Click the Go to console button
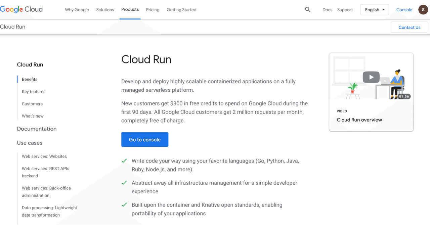Screen dimensions: 430x225 (x=145, y=139)
